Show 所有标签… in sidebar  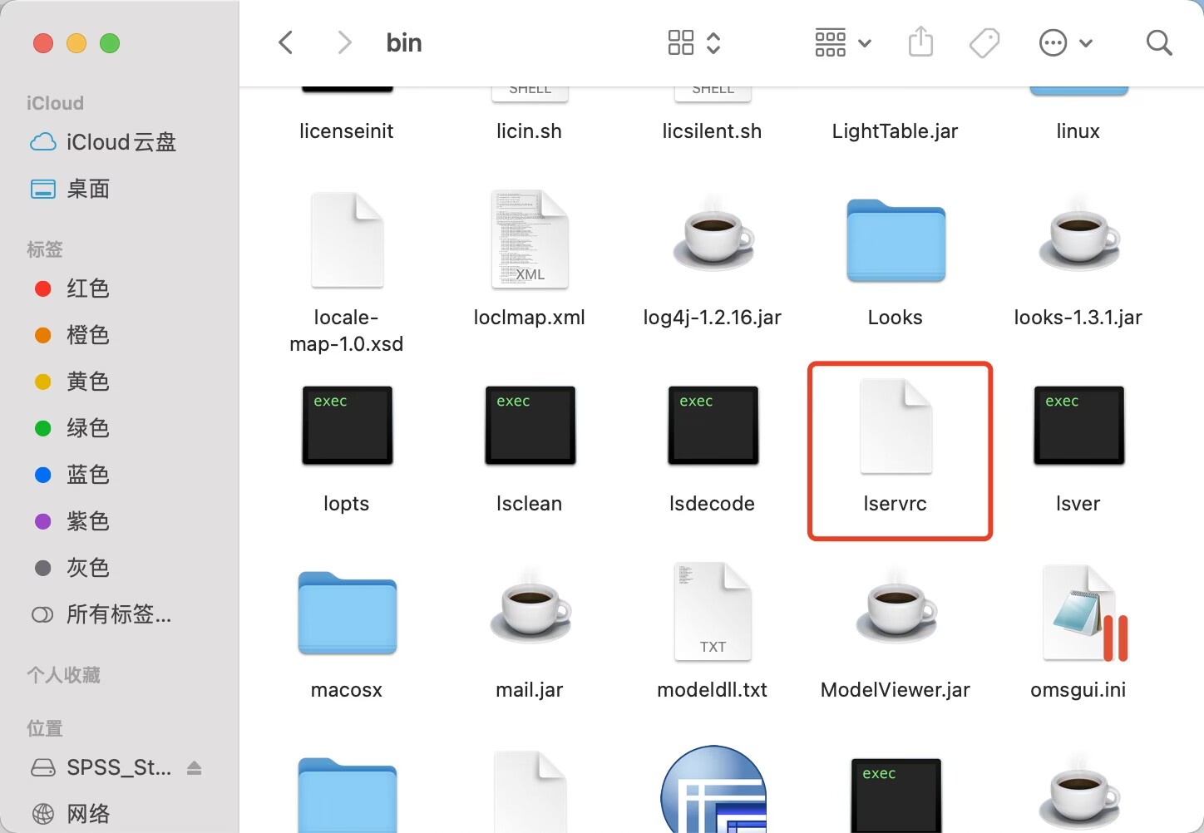click(101, 614)
